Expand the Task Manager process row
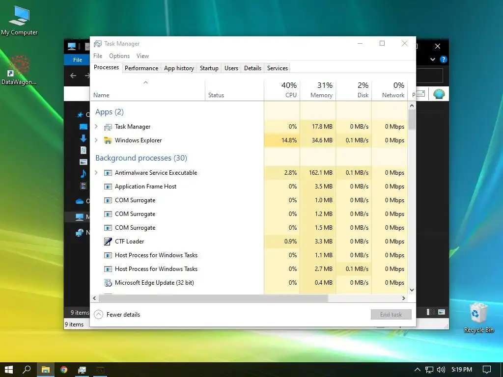Image resolution: width=503 pixels, height=377 pixels. [x=96, y=127]
